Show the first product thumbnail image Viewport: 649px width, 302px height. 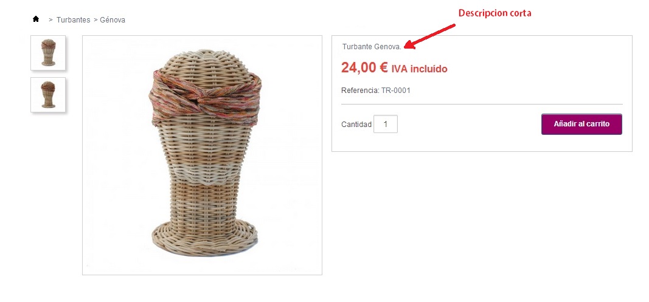click(48, 52)
